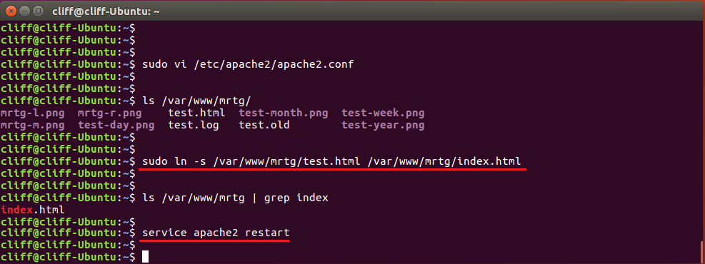Click the window title cliff@cliff-Ubuntu: ~

pyautogui.click(x=106, y=11)
